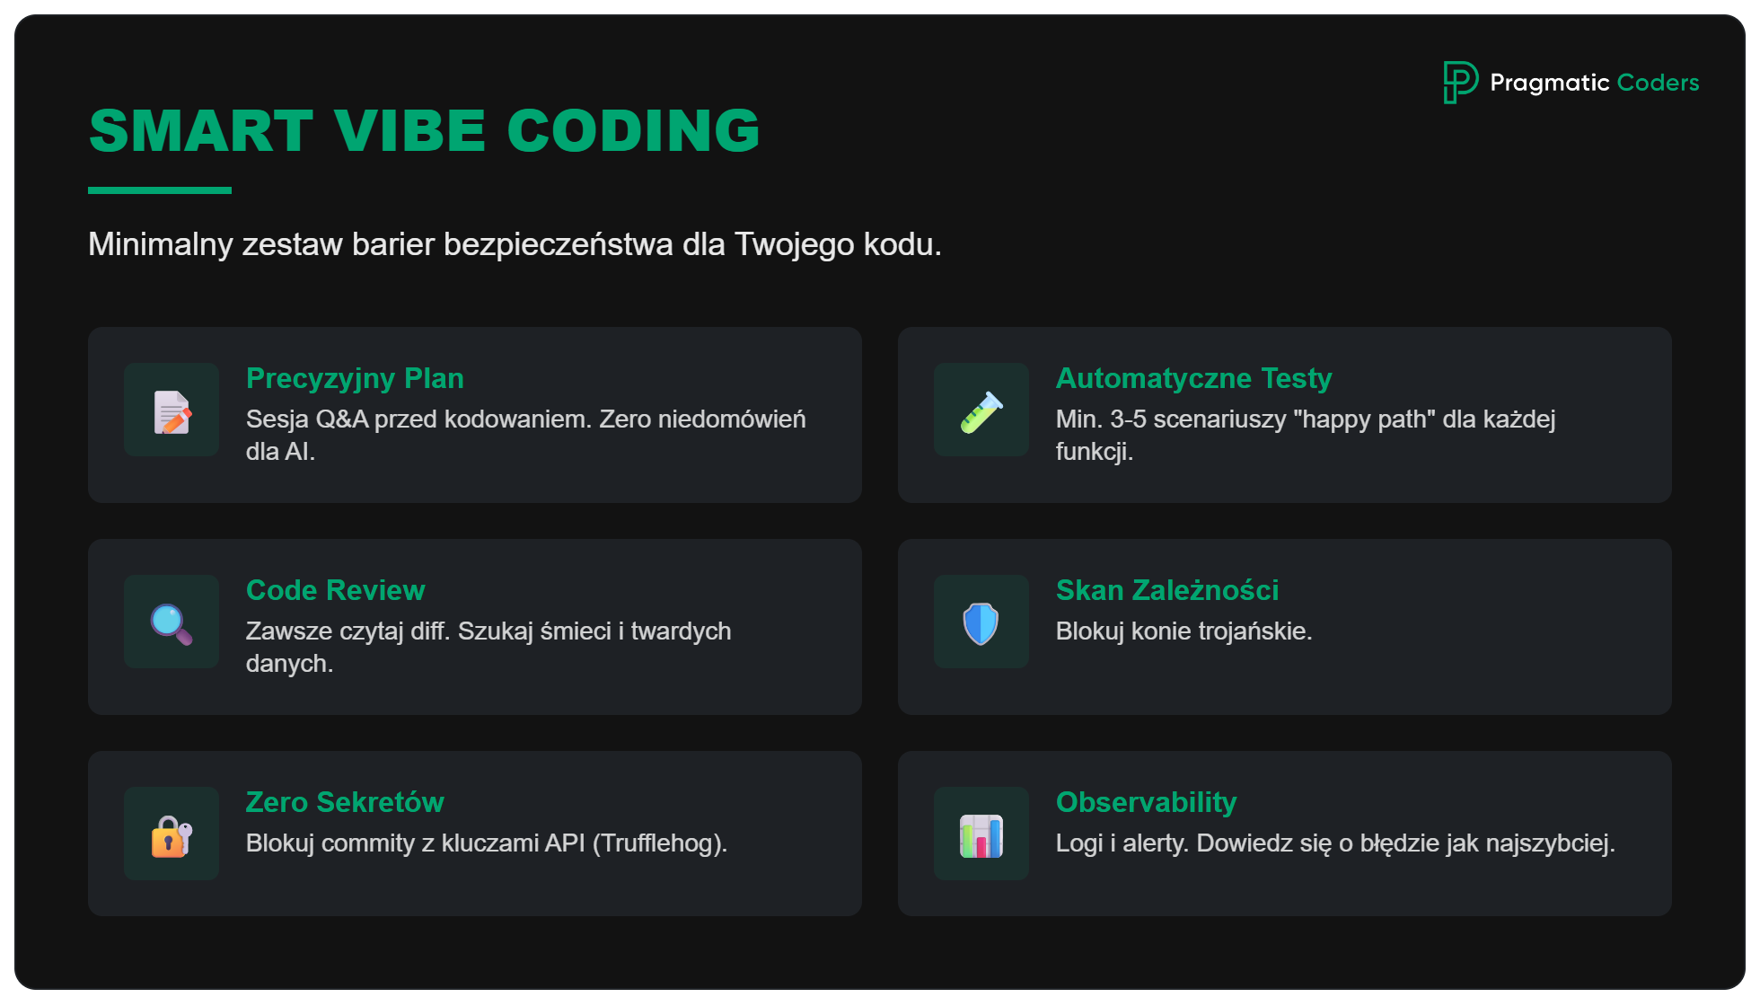
Task: Click the padlock icon for Zero Sekretów
Action: coord(171,834)
